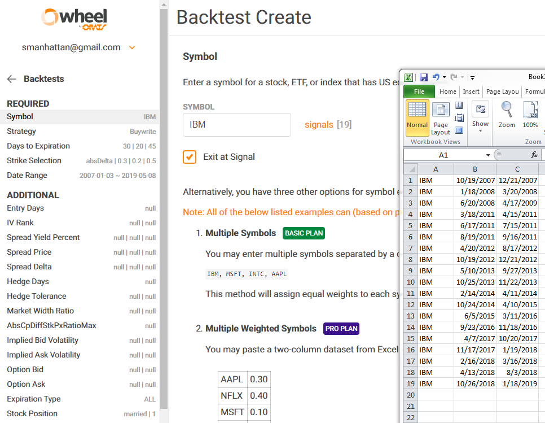This screenshot has height=423, width=545.
Task: Click the Insert Function fx icon
Action: coord(534,154)
